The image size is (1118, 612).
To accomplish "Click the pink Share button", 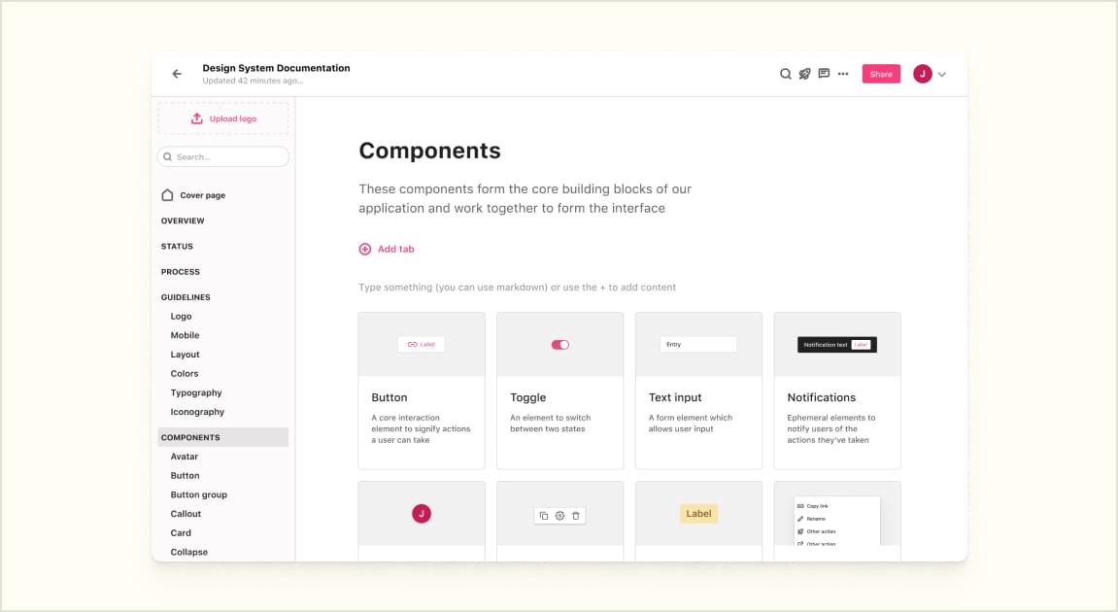I will coord(881,74).
